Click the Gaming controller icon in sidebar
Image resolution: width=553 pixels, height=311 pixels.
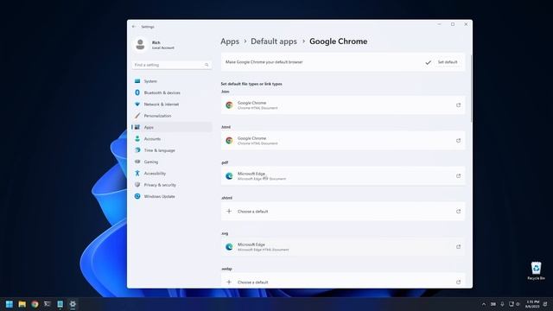tap(137, 162)
